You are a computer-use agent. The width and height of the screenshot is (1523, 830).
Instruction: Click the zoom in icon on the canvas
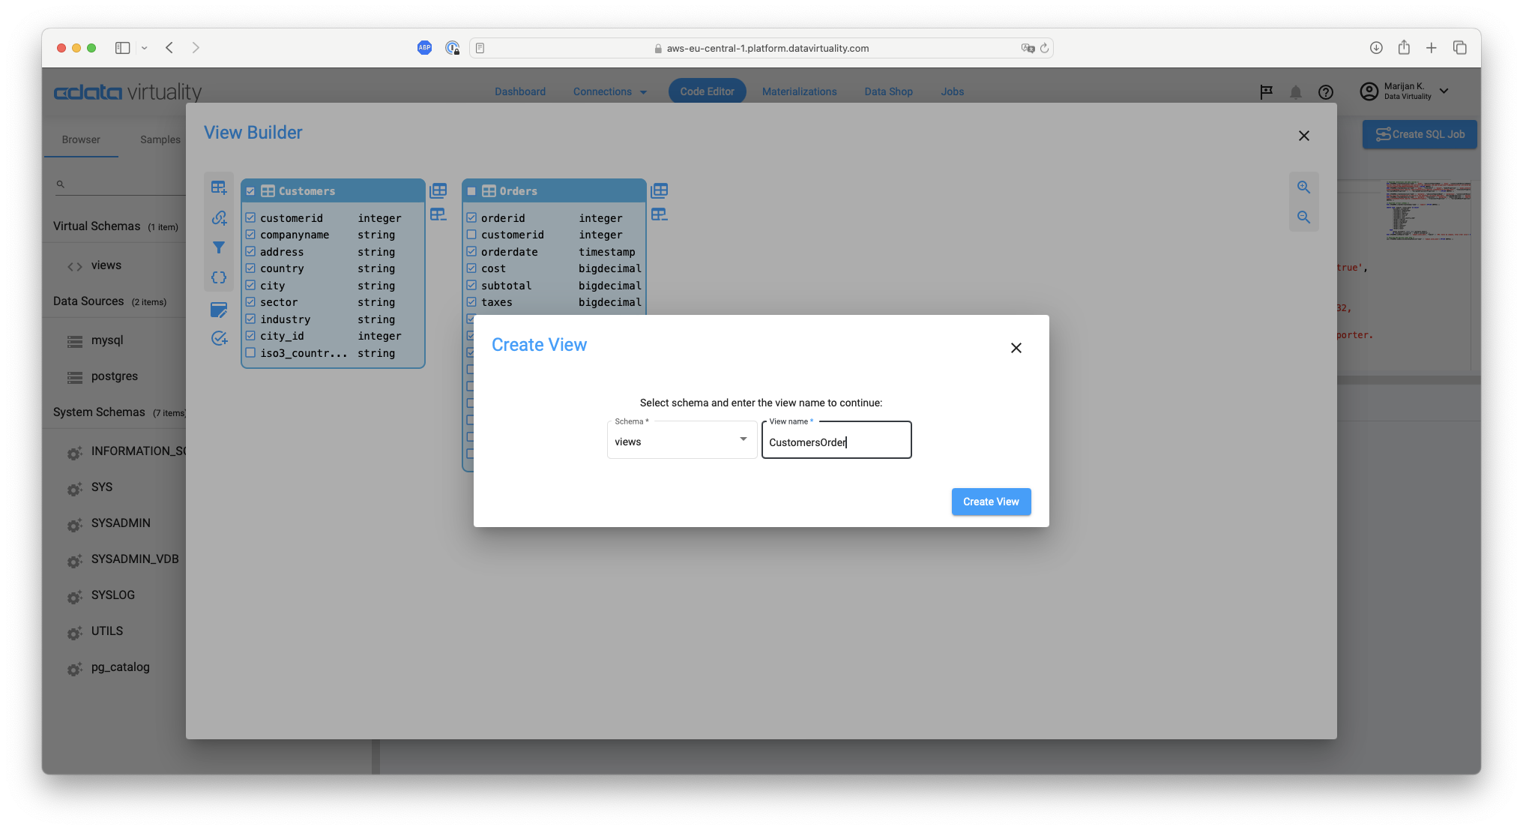tap(1303, 187)
